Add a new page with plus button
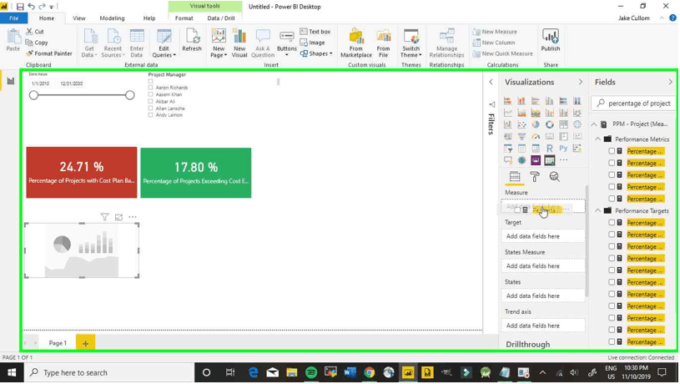This screenshot has height=384, width=680. pyautogui.click(x=85, y=343)
